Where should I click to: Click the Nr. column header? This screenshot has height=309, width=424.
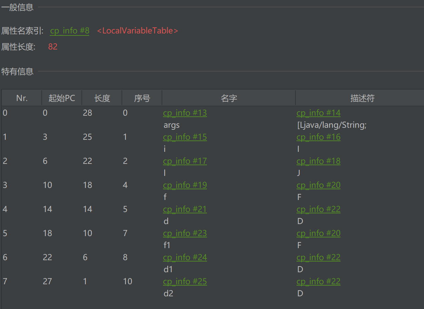coord(22,98)
